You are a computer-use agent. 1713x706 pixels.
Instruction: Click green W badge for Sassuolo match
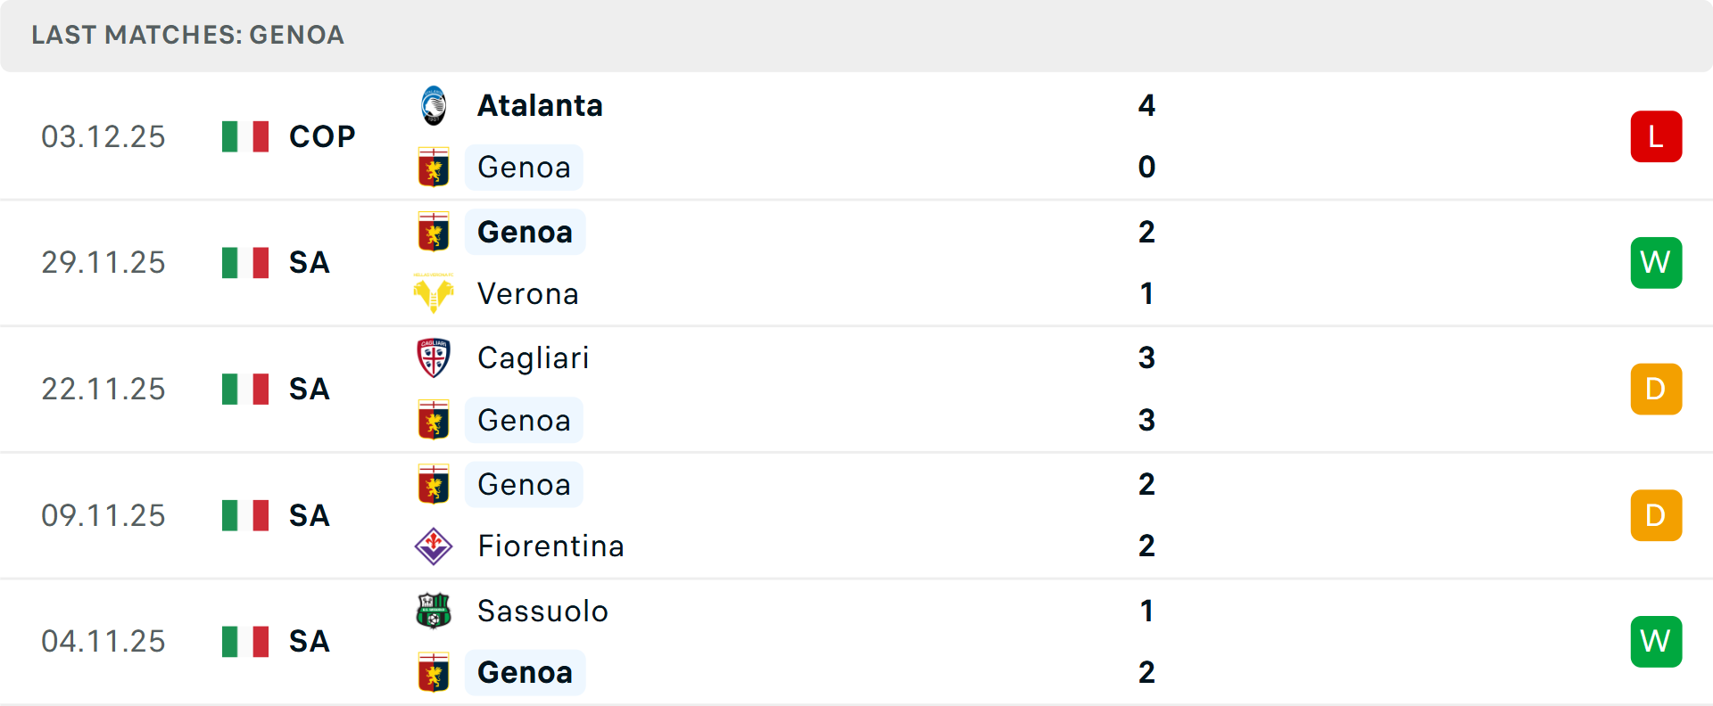1656,641
